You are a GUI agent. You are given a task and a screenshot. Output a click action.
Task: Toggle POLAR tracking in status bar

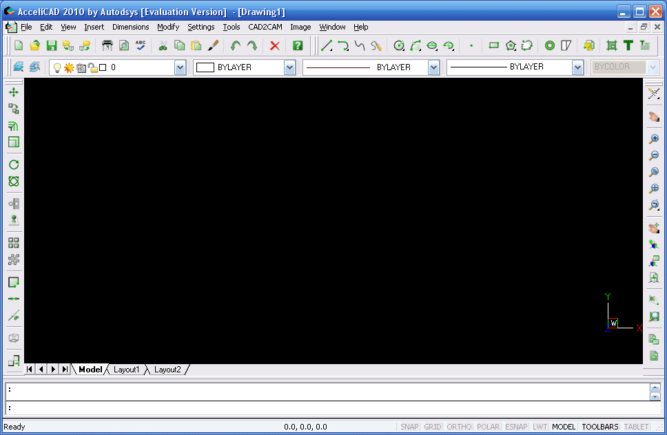point(488,427)
